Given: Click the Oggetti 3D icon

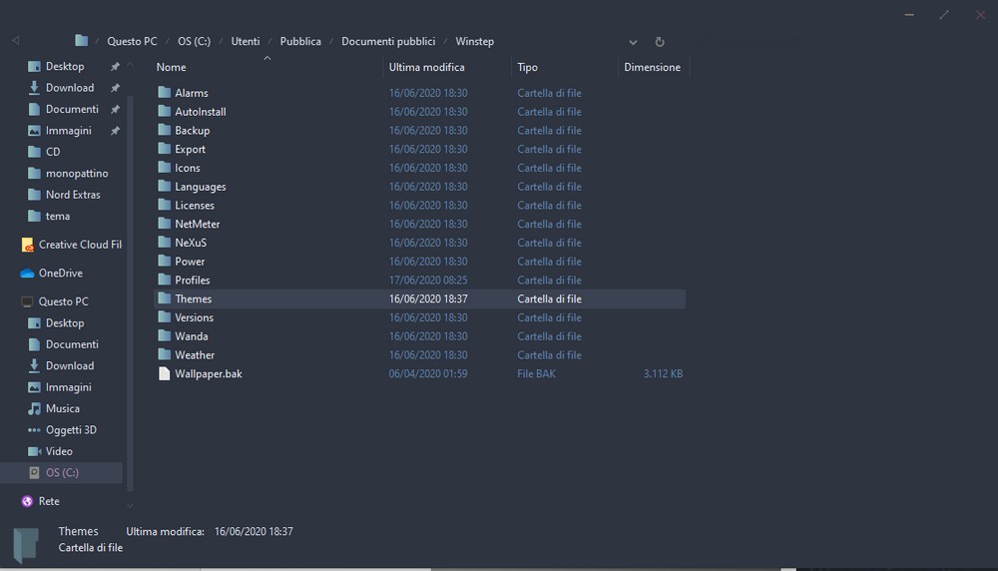Looking at the screenshot, I should 35,430.
